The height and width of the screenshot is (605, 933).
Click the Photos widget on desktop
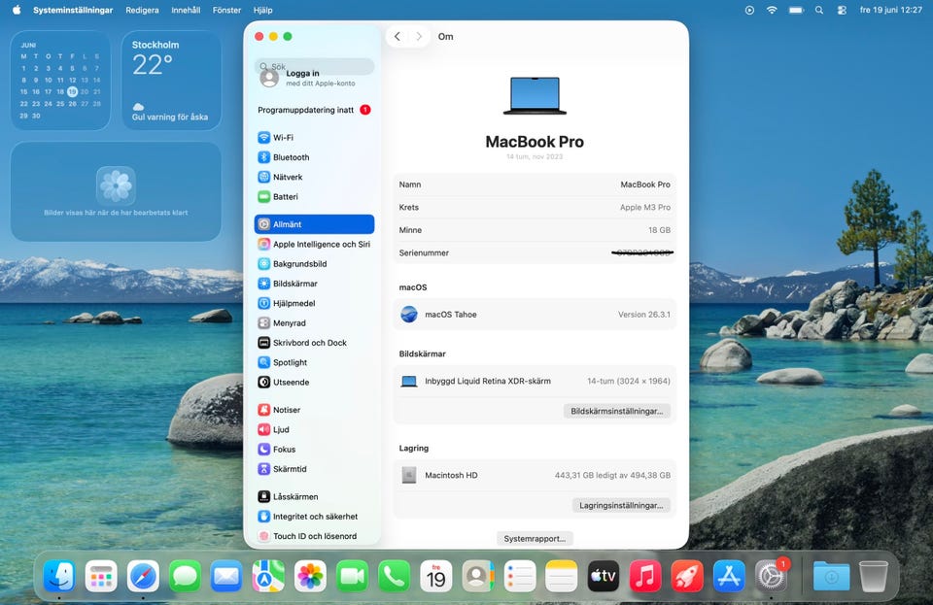coord(116,191)
